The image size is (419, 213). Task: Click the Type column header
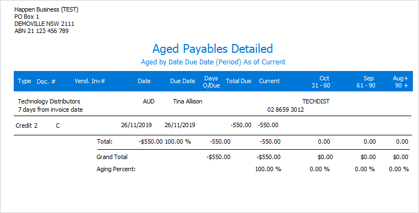24,81
